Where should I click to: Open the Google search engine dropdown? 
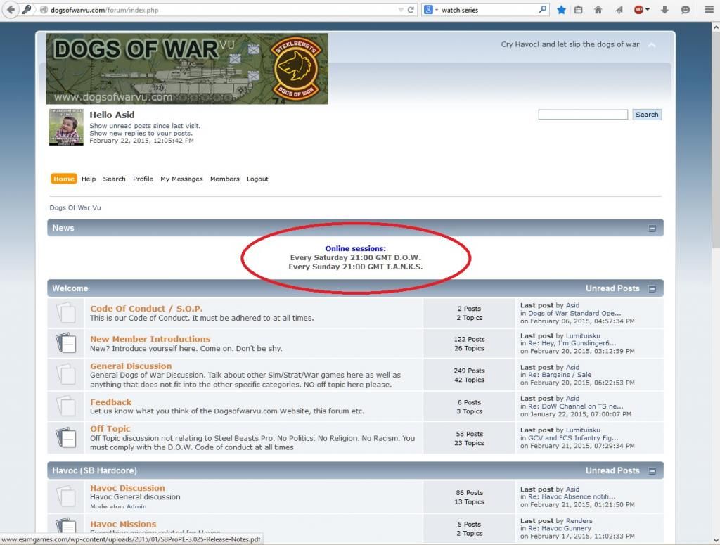[430, 10]
